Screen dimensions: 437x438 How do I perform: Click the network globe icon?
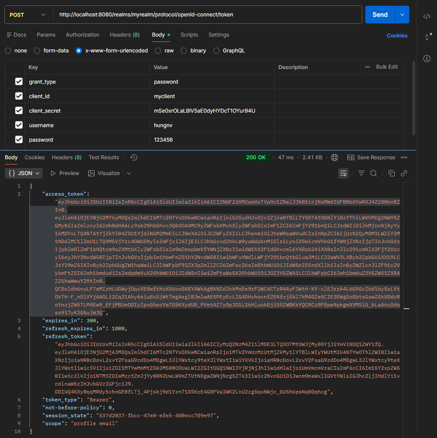[x=334, y=158]
